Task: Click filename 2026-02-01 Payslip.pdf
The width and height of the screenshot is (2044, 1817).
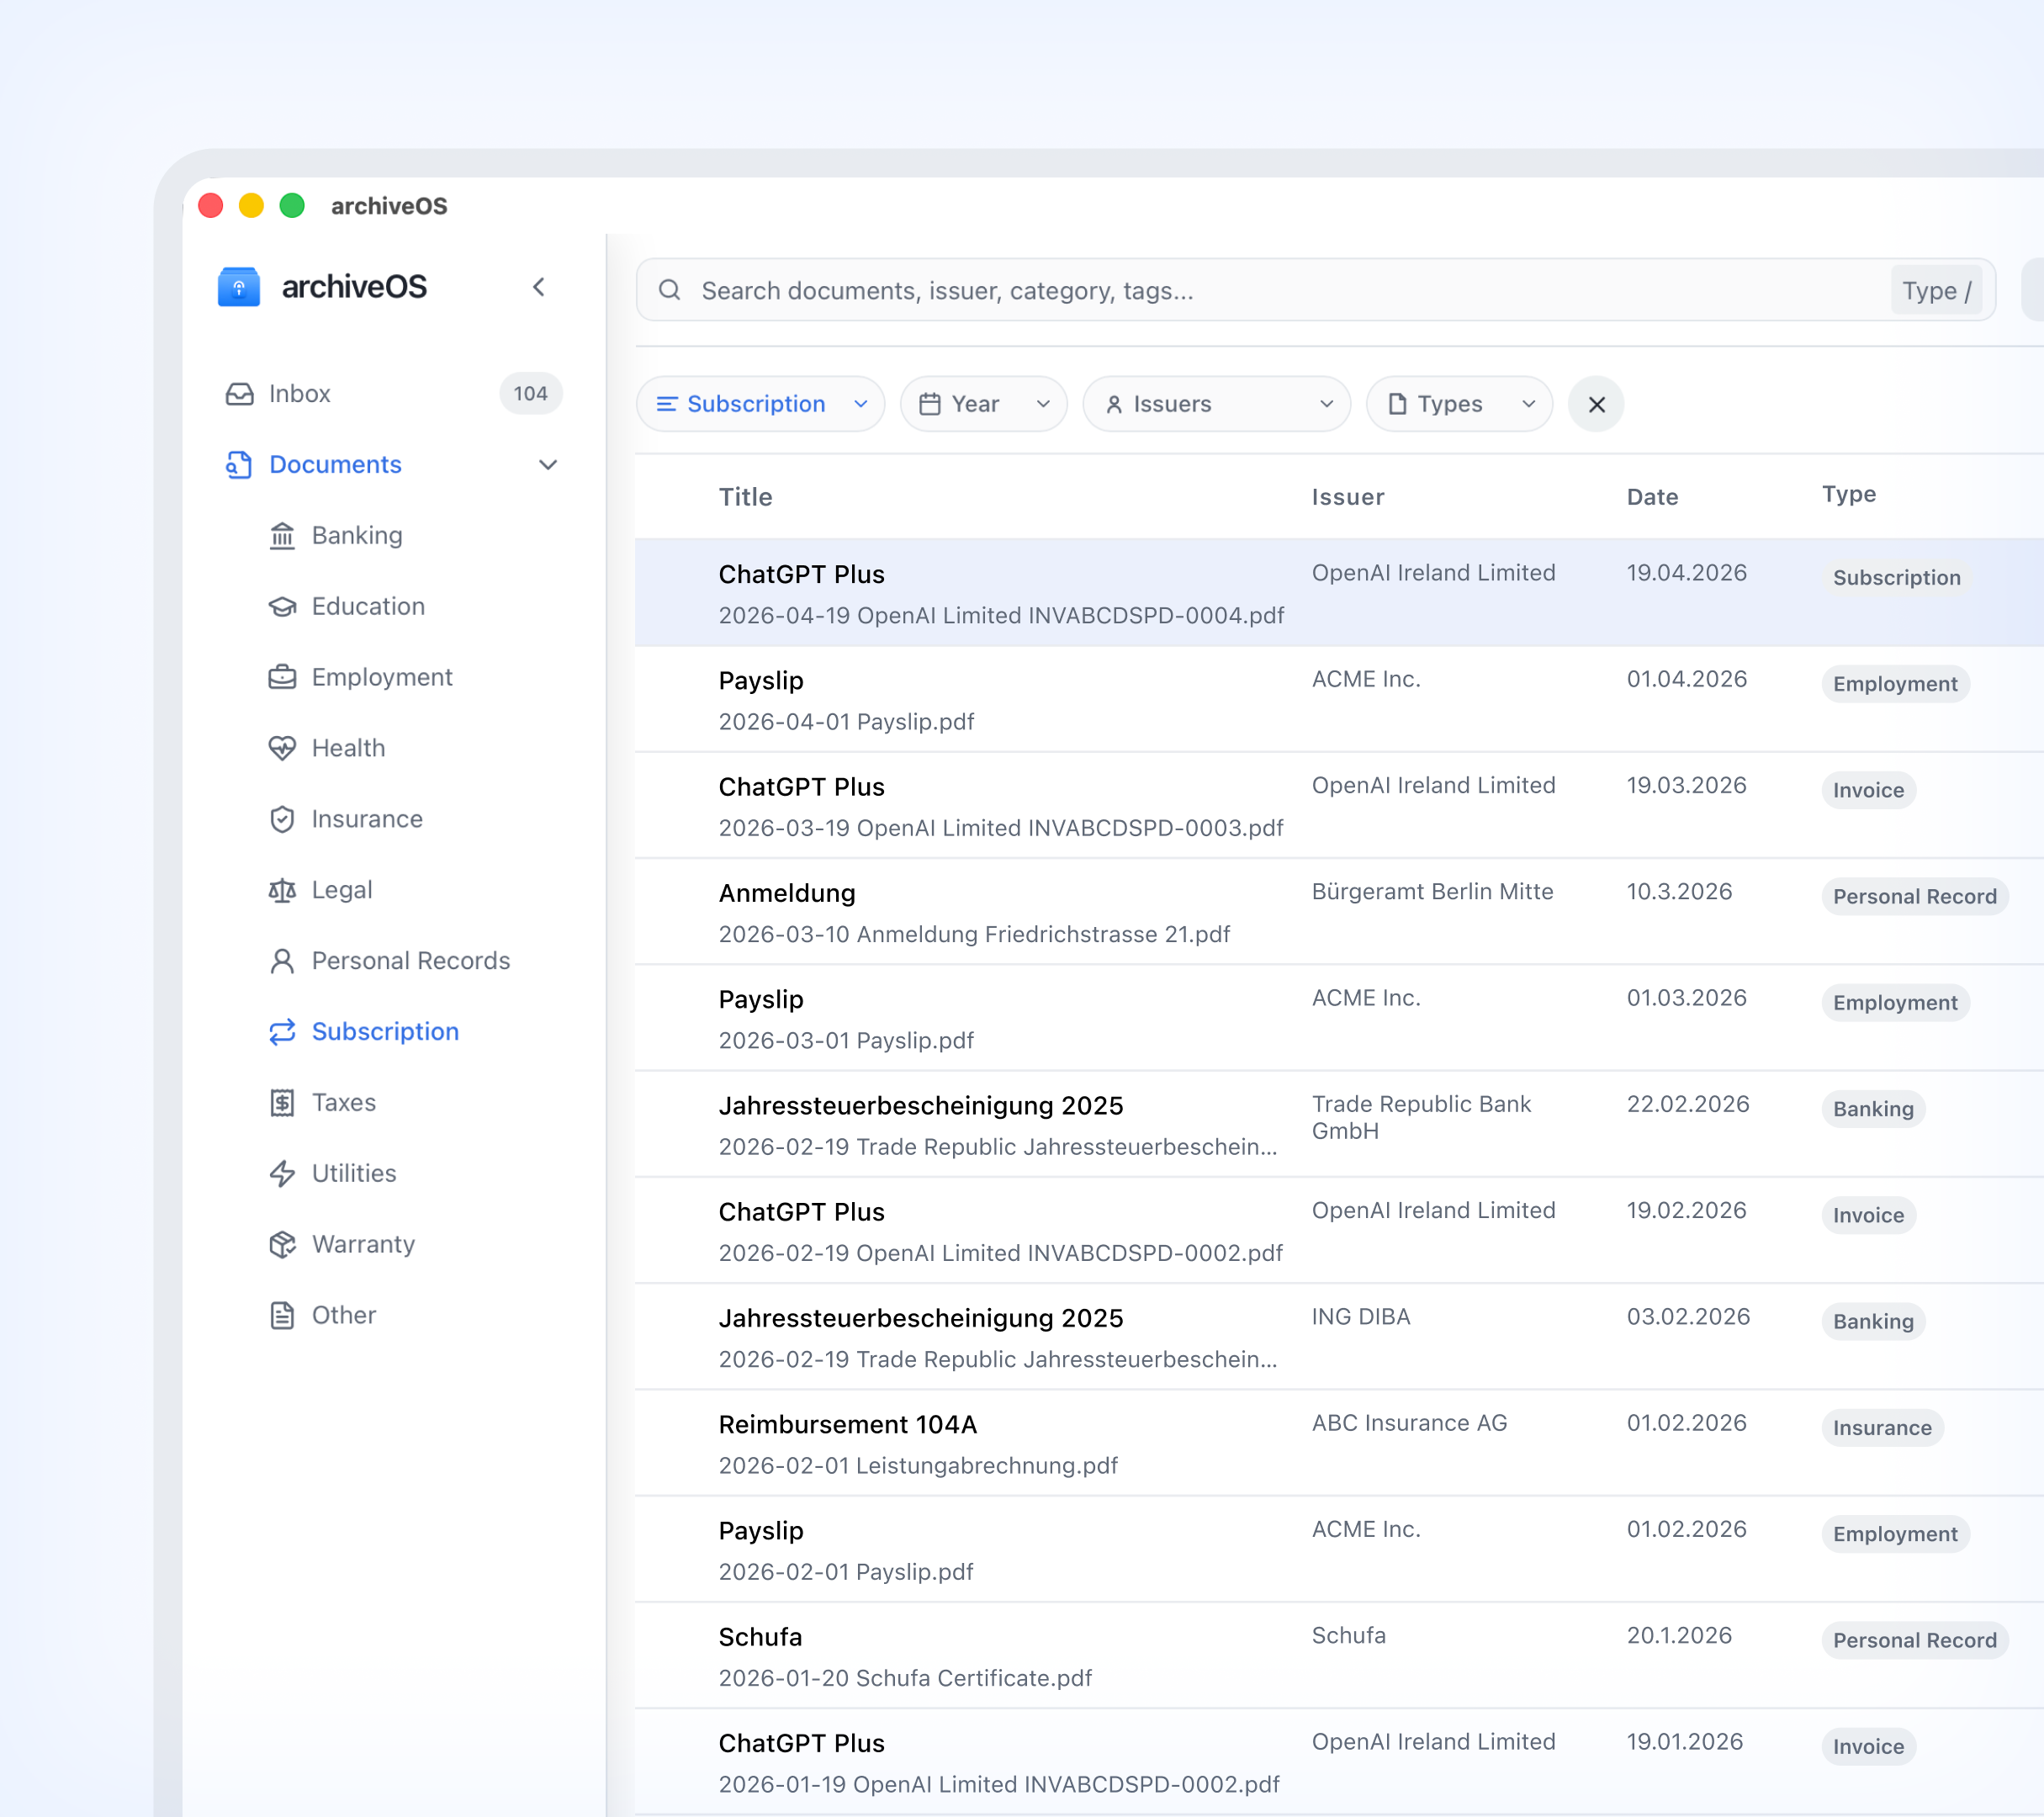Action: [x=846, y=1572]
